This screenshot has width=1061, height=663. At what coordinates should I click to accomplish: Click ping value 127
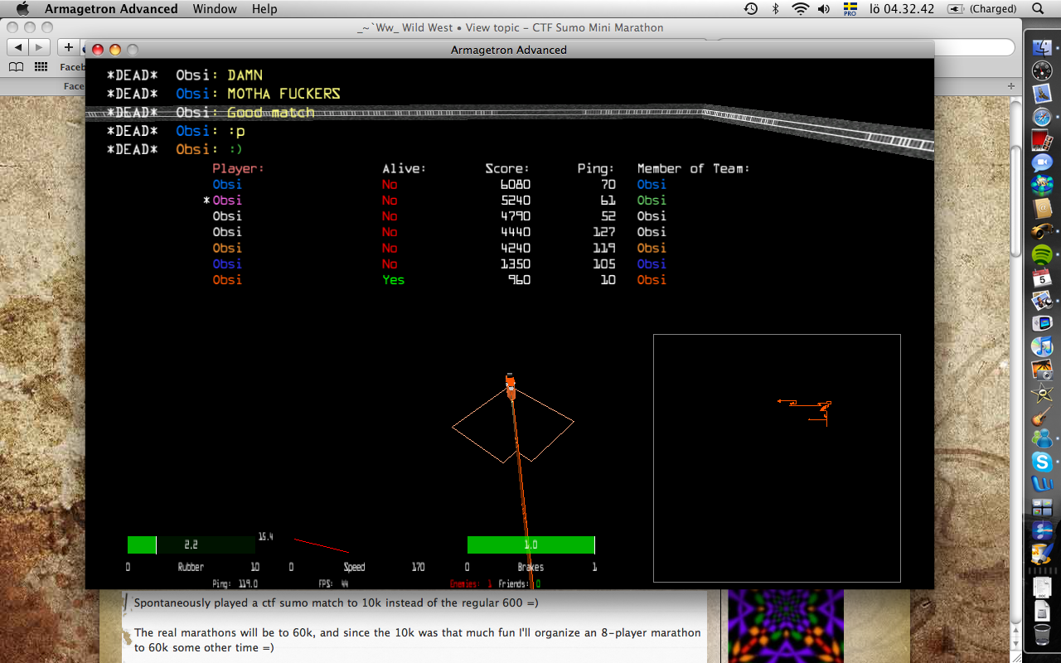604,232
